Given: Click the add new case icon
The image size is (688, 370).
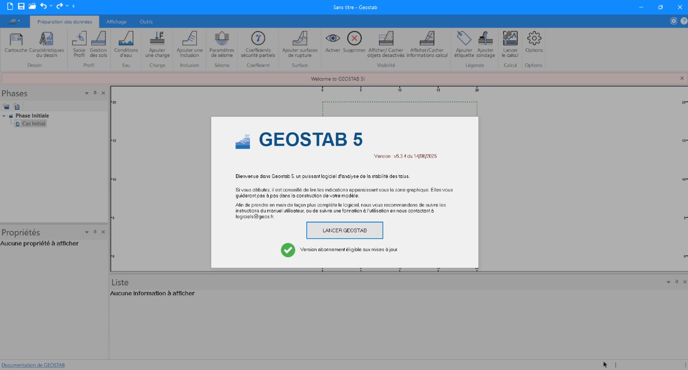Looking at the screenshot, I should coord(17,106).
